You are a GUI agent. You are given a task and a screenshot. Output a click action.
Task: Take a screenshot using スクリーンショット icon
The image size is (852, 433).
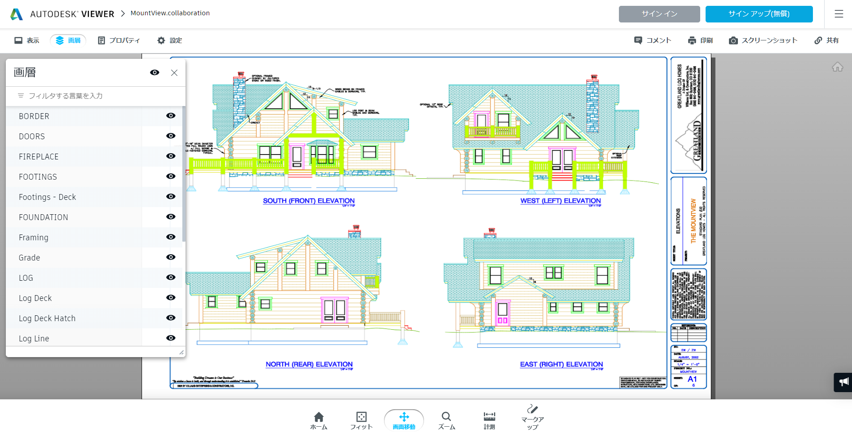764,40
